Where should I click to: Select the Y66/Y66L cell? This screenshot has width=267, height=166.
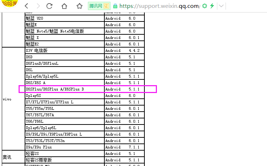(65, 121)
